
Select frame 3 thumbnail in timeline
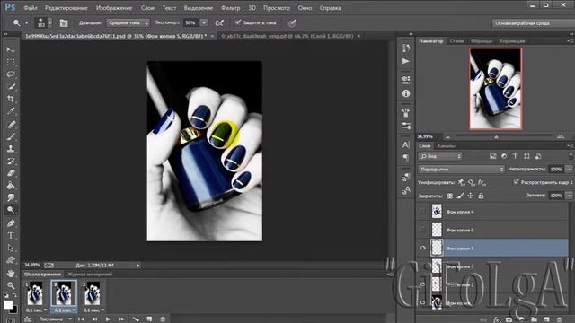coord(92,293)
